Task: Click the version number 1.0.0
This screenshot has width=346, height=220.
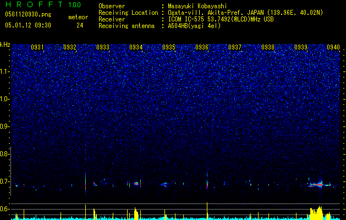Action: coord(74,4)
